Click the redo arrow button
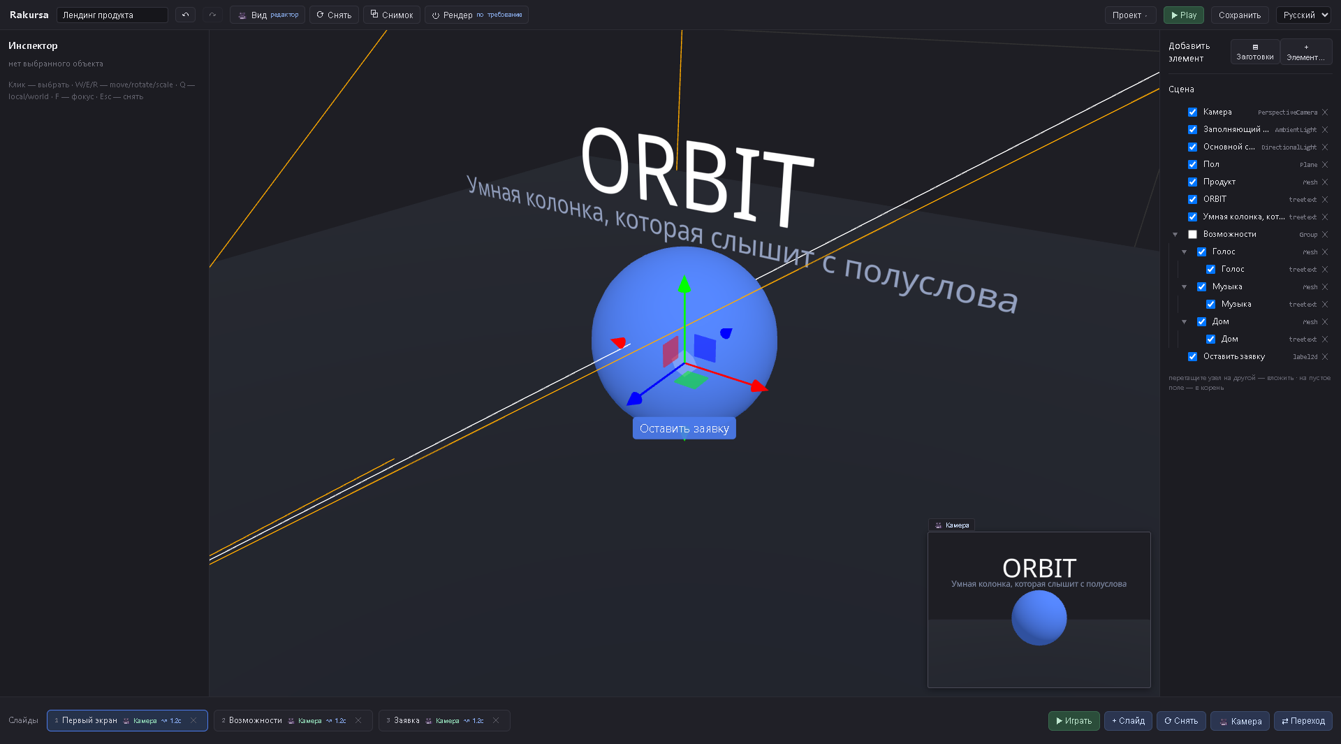 point(212,15)
